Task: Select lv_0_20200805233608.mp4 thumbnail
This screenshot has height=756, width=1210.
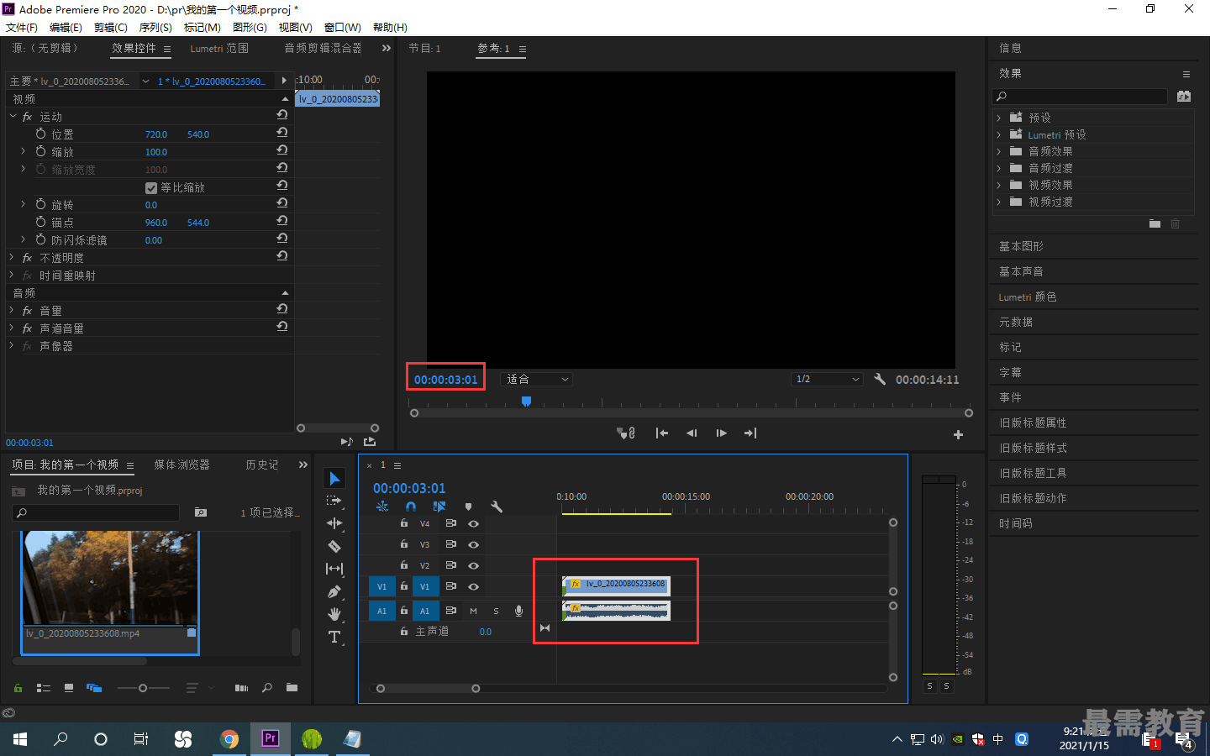Action: [x=110, y=578]
